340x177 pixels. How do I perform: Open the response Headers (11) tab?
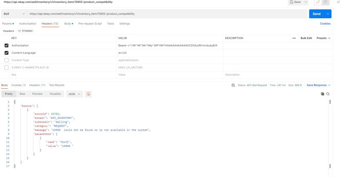[37, 85]
